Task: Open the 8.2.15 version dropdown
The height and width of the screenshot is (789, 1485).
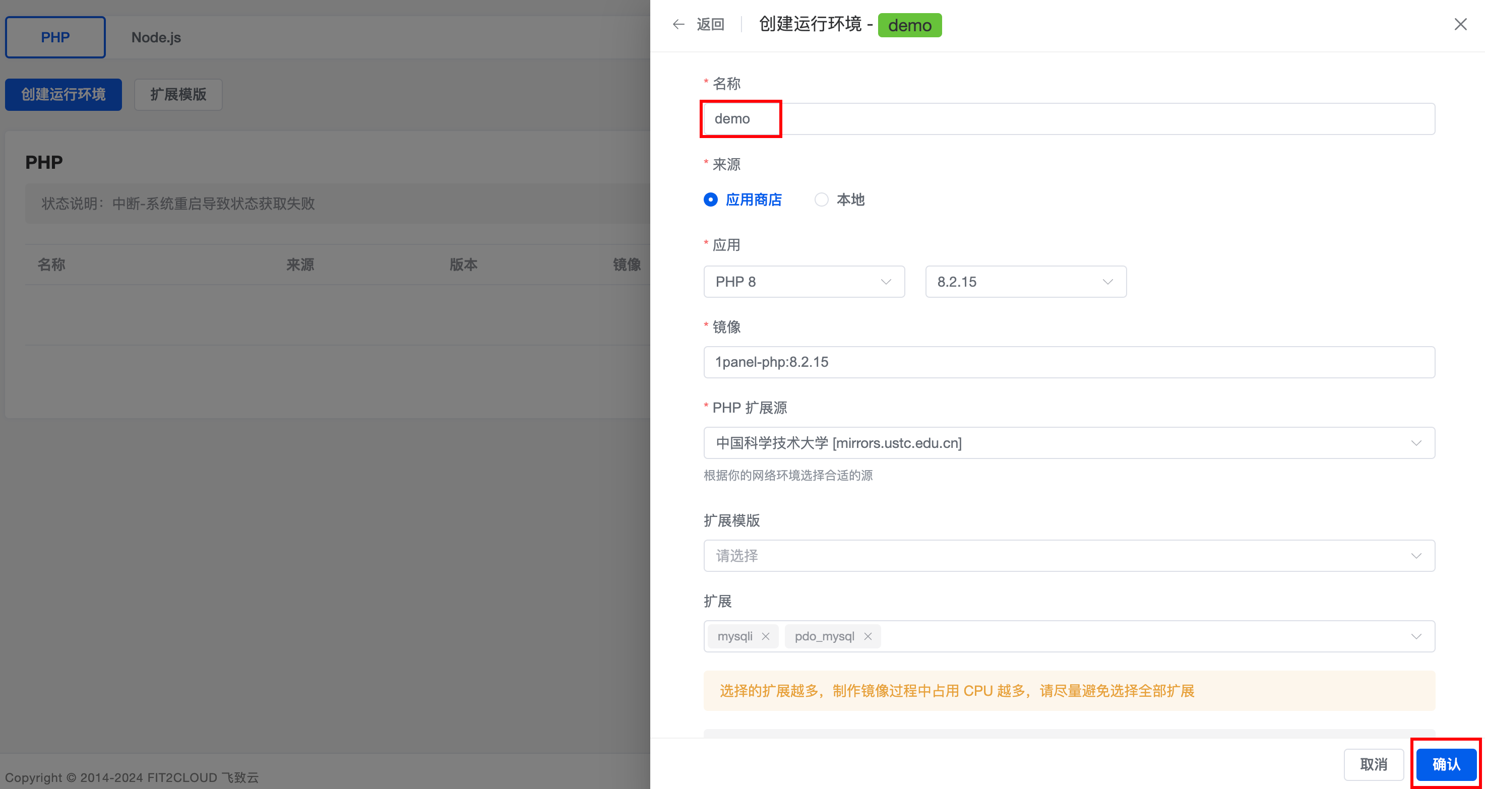Action: 1025,282
